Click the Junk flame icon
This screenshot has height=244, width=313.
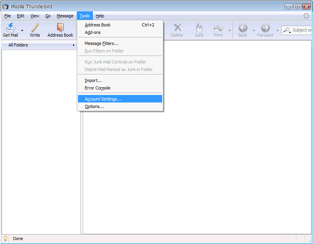(x=199, y=28)
